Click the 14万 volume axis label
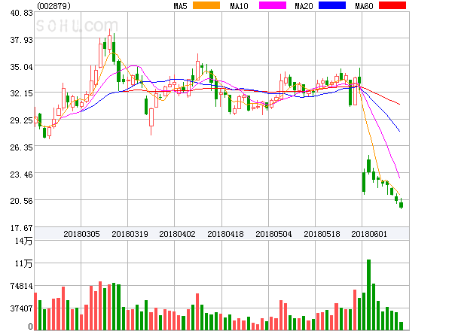The image size is (452, 331). pyautogui.click(x=23, y=241)
